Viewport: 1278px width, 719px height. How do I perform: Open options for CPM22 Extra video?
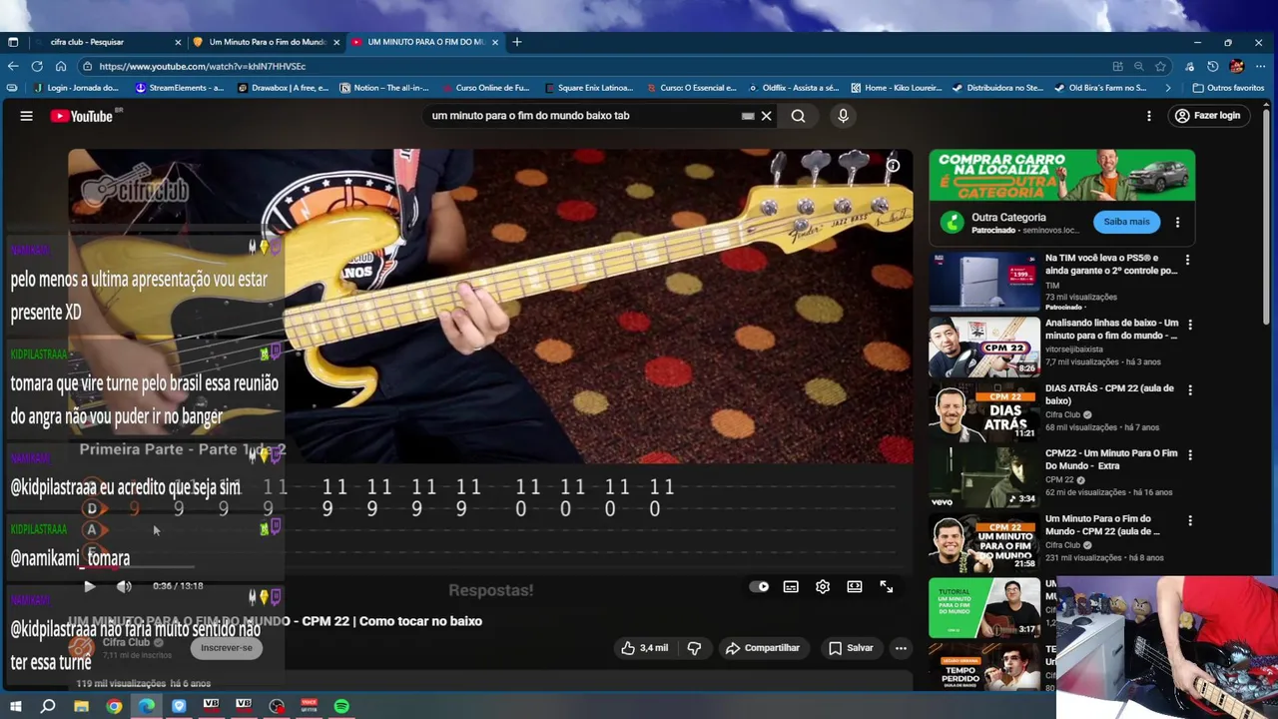click(x=1190, y=454)
